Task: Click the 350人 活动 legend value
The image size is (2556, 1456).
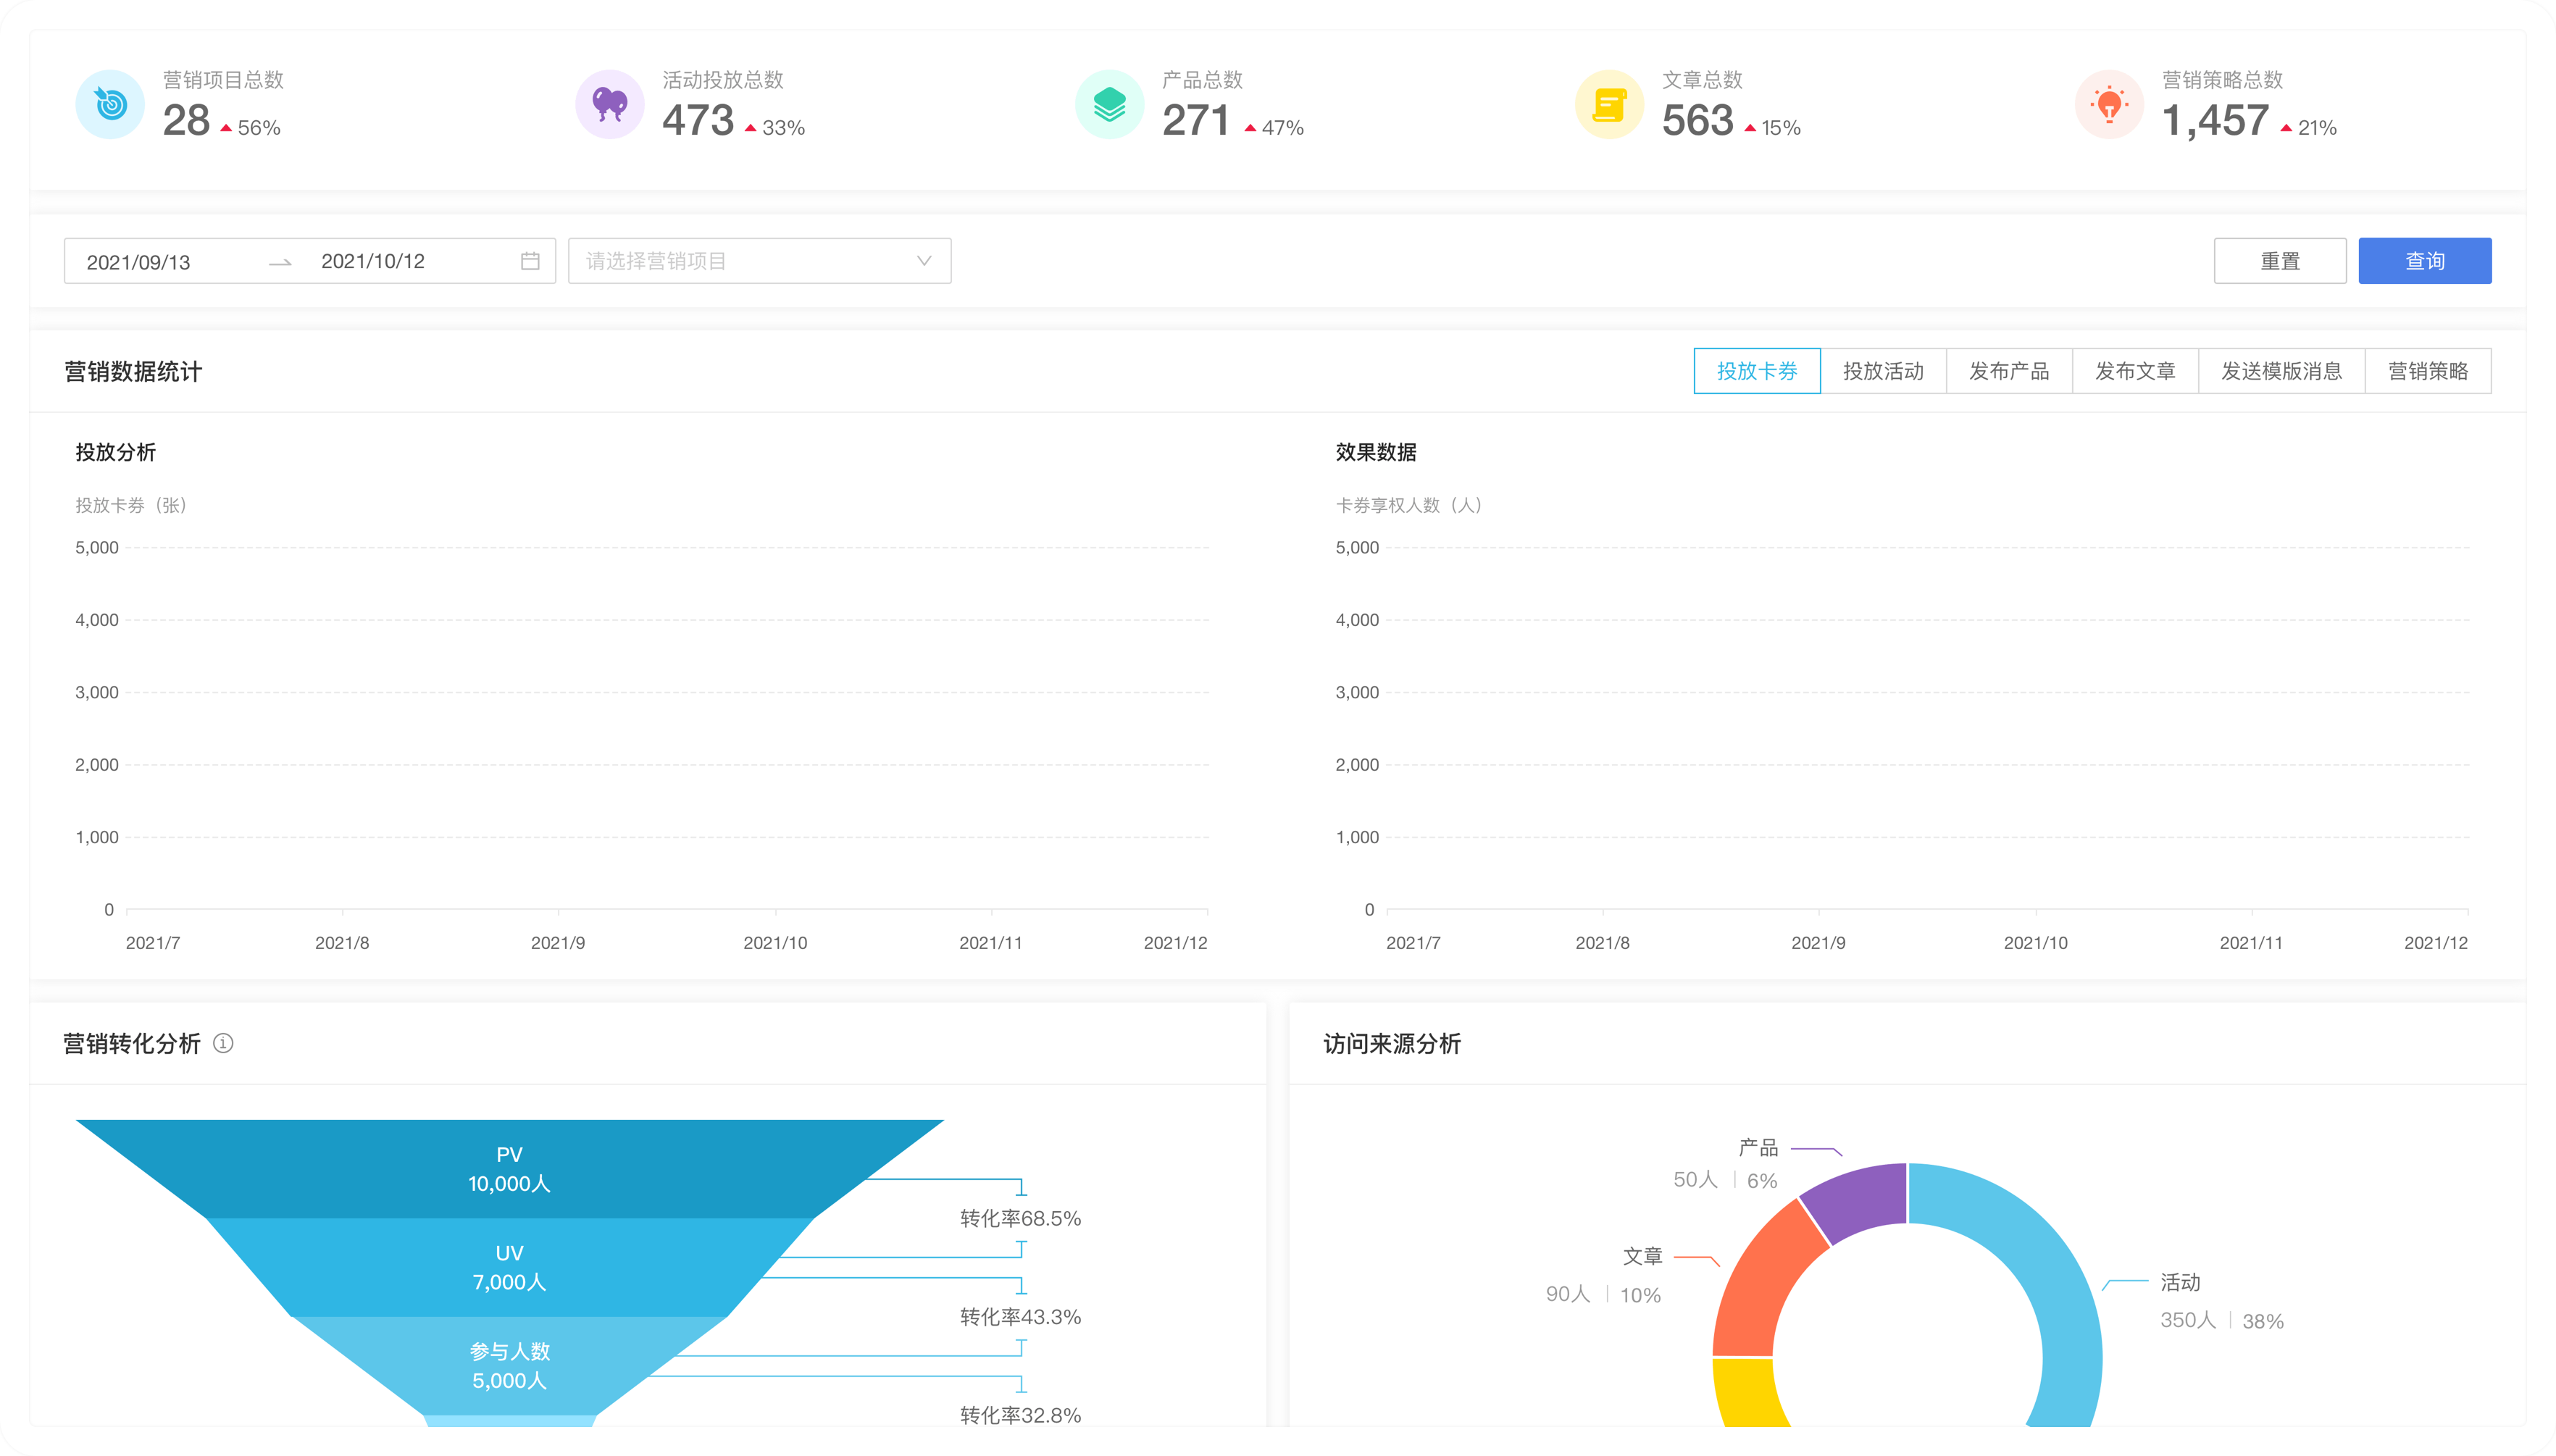Action: tap(2188, 1320)
